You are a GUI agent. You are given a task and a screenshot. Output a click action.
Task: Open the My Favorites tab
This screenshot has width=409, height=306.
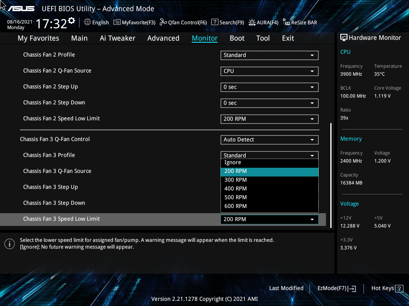38,38
